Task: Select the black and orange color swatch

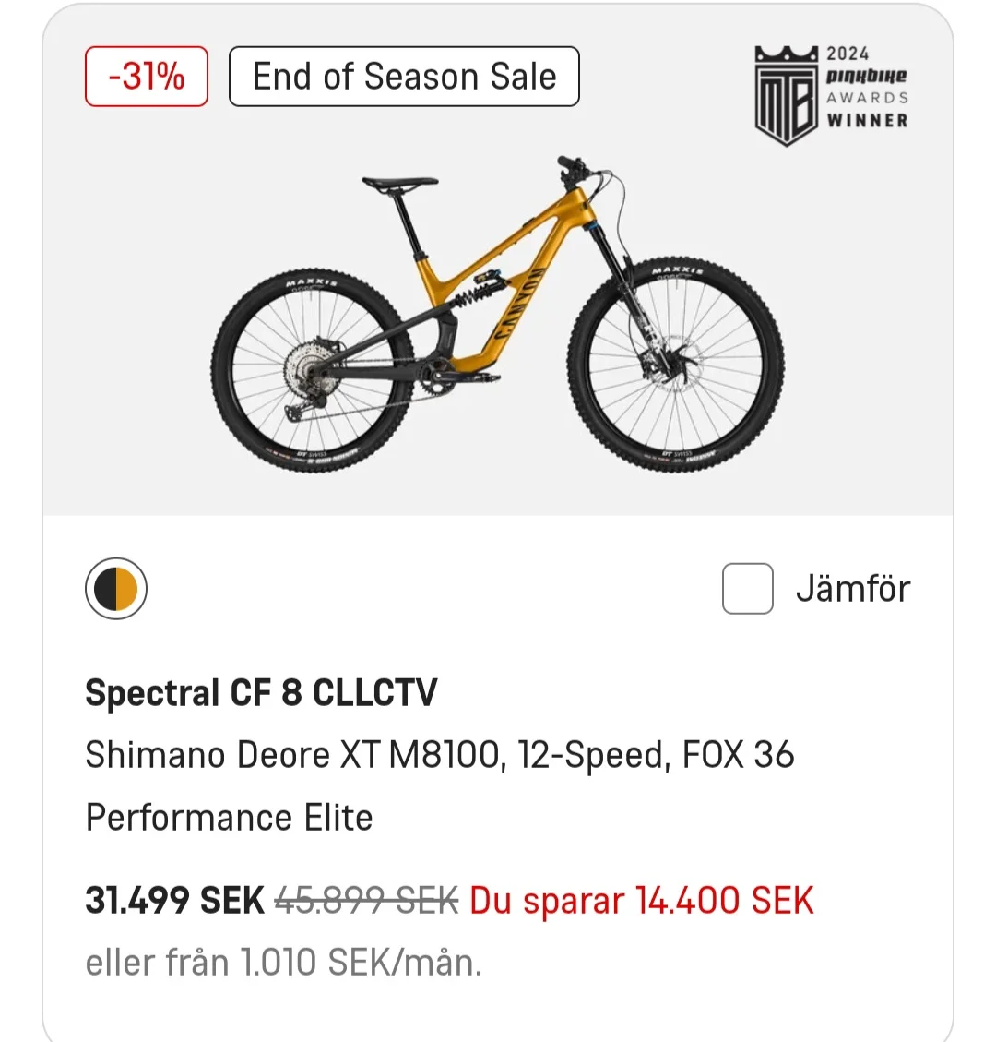Action: [116, 589]
